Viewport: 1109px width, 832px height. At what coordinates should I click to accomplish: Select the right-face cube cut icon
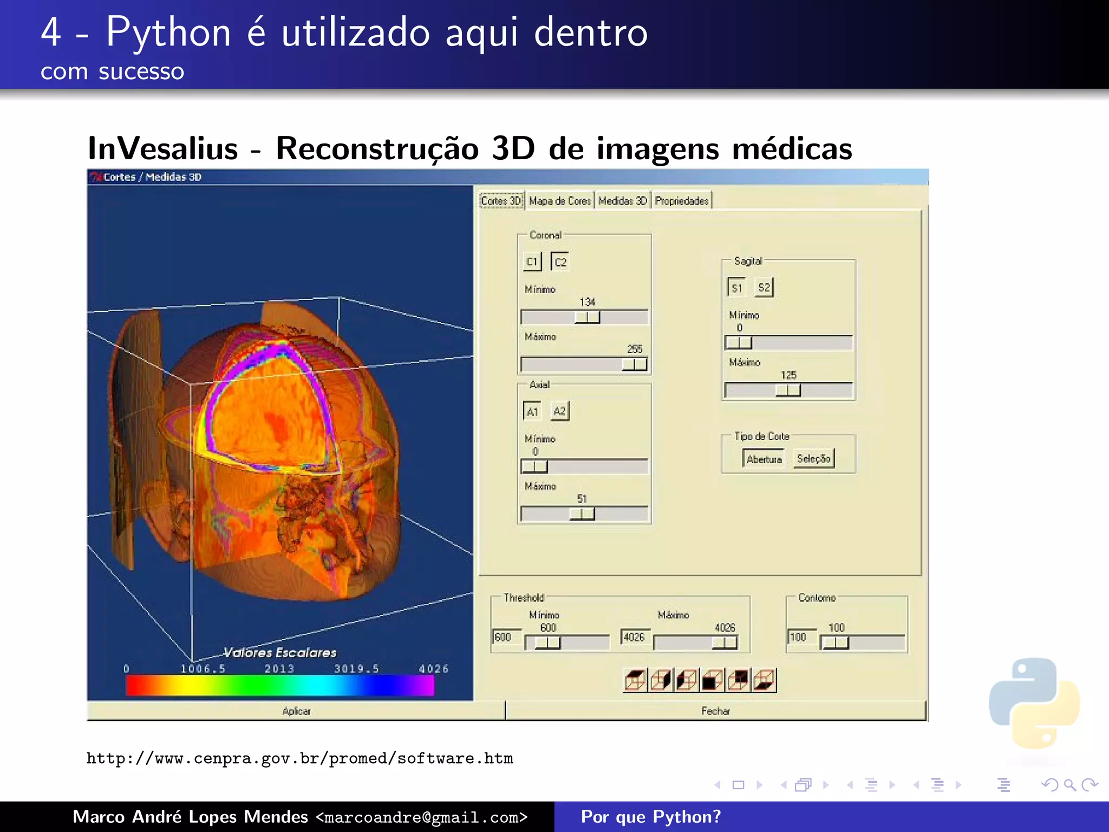[x=661, y=680]
